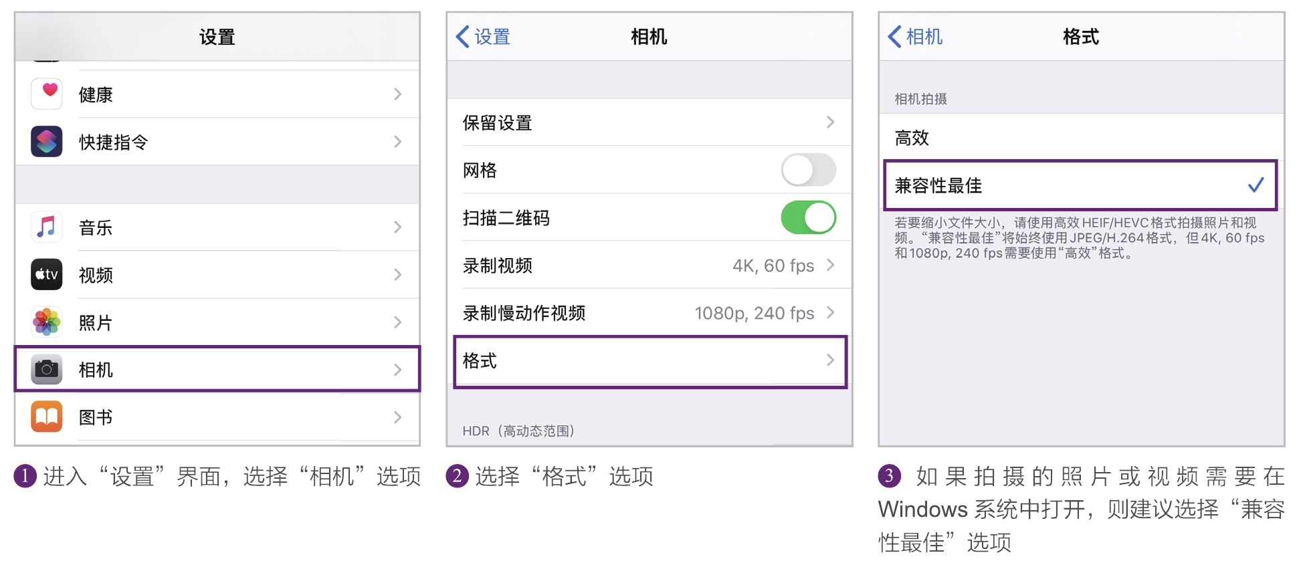Select the 相机 settings row
Screen dimensions: 1299x563
coord(217,369)
